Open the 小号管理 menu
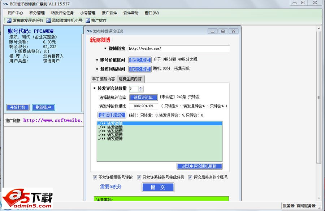Viewport: 325px width, 211px height. (x=88, y=13)
